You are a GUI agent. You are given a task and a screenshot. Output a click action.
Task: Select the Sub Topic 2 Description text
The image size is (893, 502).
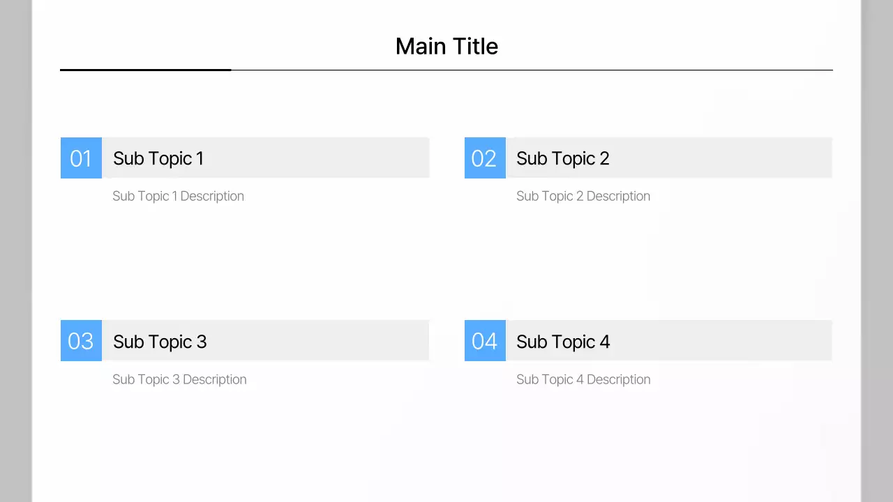pos(583,196)
